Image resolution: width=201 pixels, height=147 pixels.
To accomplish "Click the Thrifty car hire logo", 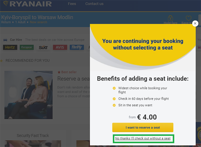I will point(77,47).
